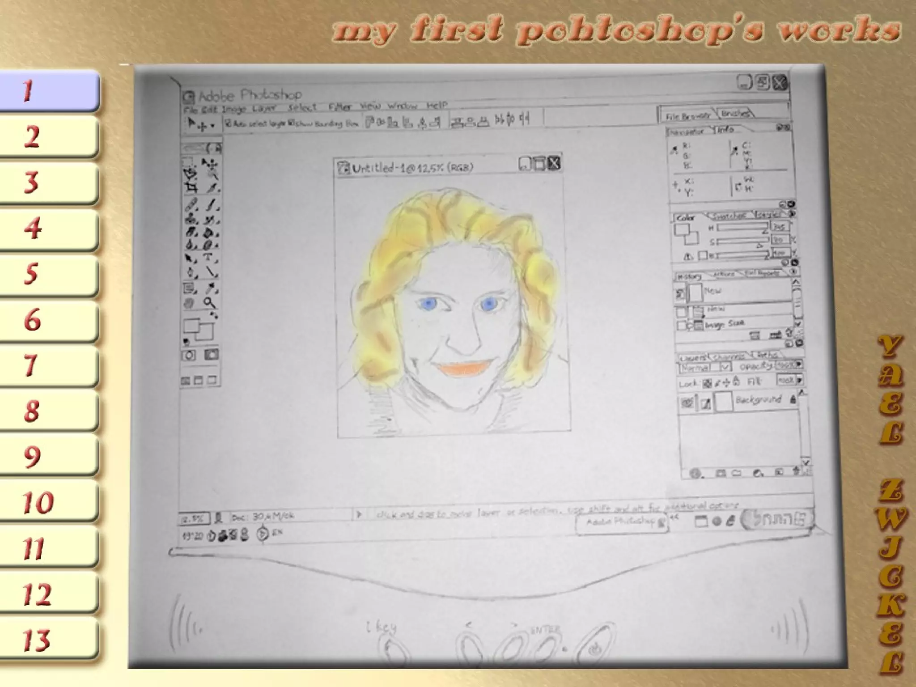
Task: Hide the Background layer eye icon
Action: tap(687, 403)
